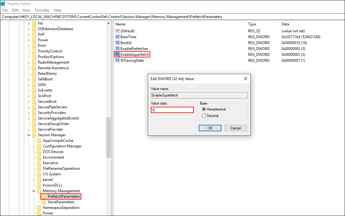Click the OSExtensionDatabase folder icon
Screen dimensions: 345x216
34,29
